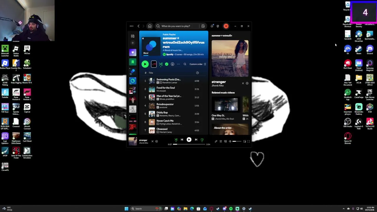
Task: Toggle shuffle in player bar
Action: click(176, 140)
